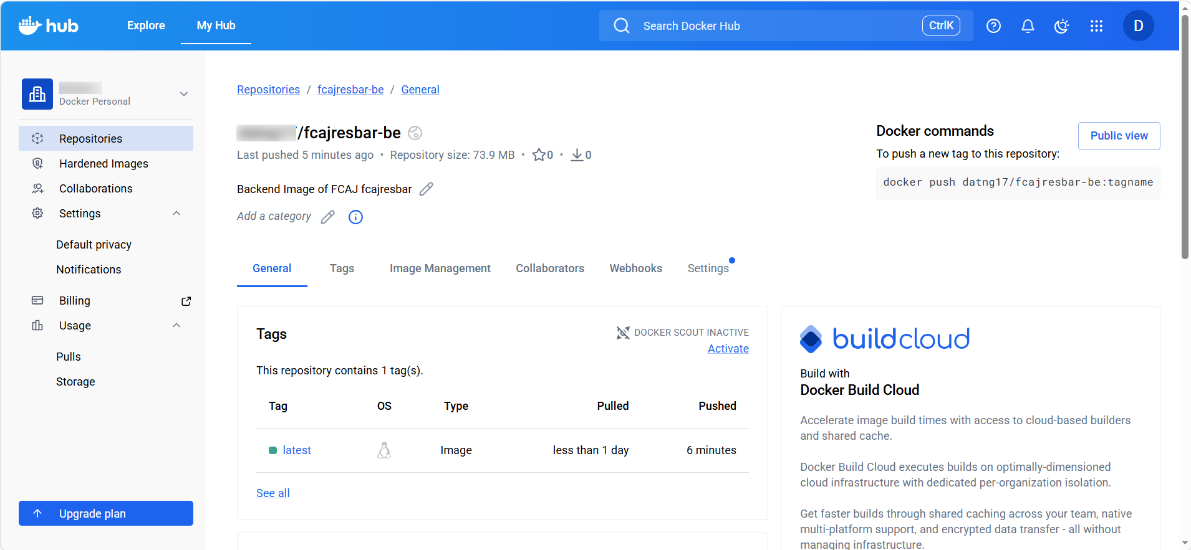Click the Public view button

click(1119, 136)
